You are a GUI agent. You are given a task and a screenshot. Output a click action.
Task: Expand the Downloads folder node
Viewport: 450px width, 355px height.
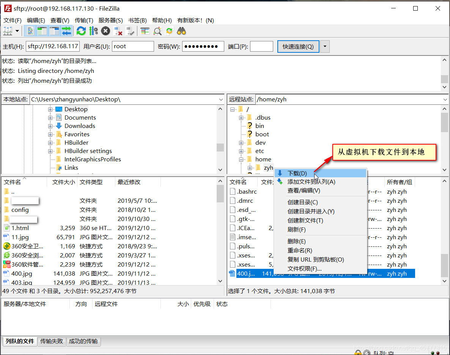click(x=50, y=126)
